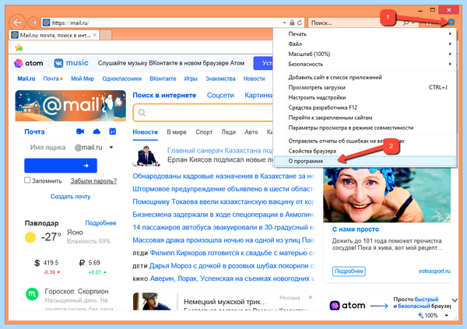This screenshot has width=467, height=329.
Task: Click the Почта navigation link
Action: (51, 79)
